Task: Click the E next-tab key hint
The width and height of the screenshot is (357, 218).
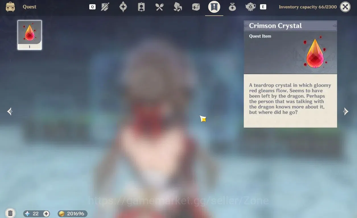Action: [263, 7]
